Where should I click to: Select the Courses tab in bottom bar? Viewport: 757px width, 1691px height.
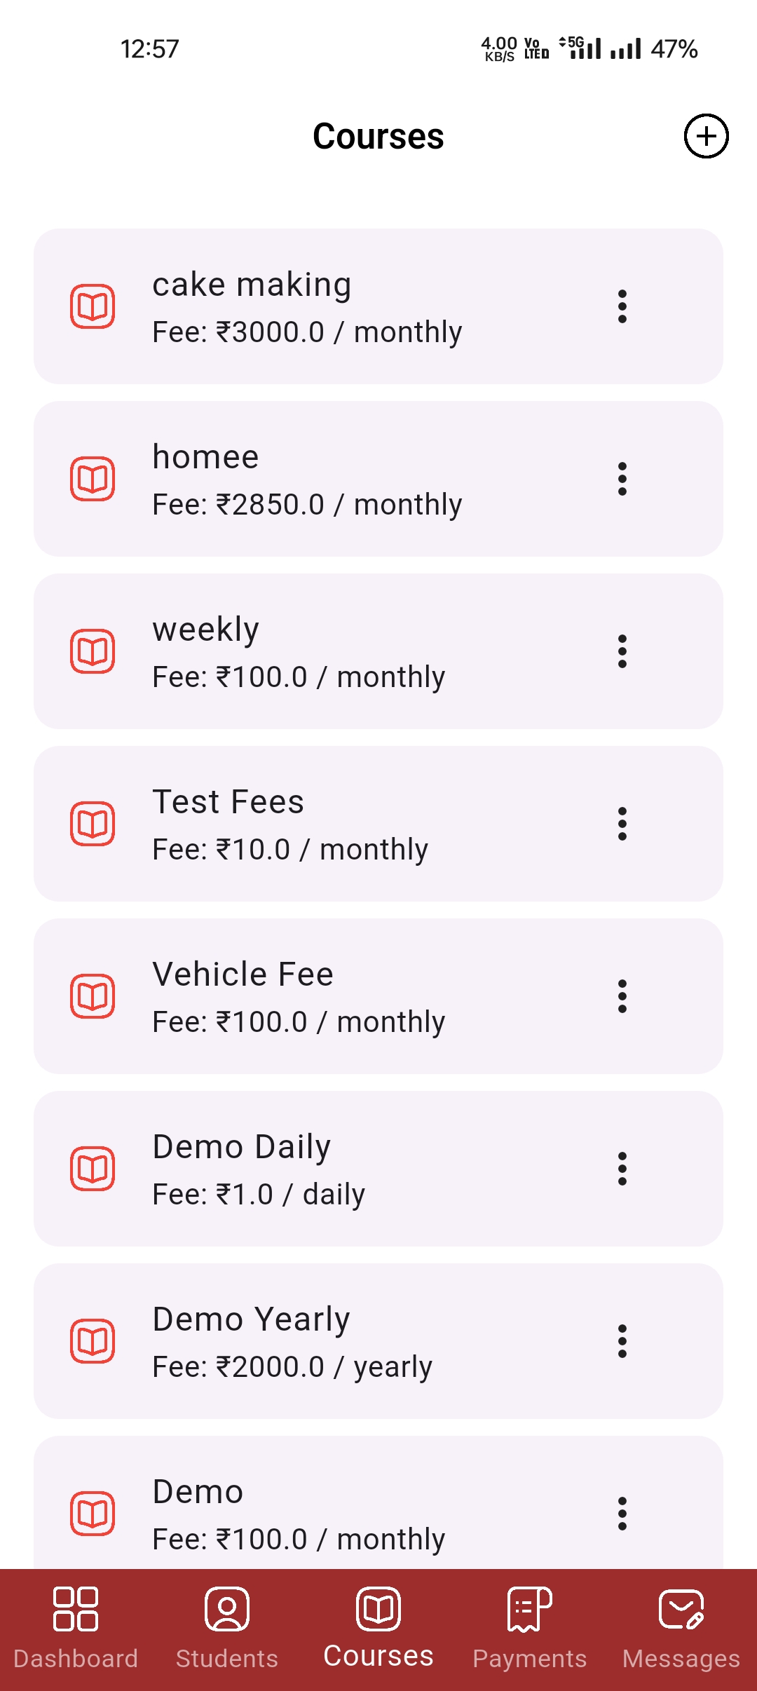tap(378, 1628)
